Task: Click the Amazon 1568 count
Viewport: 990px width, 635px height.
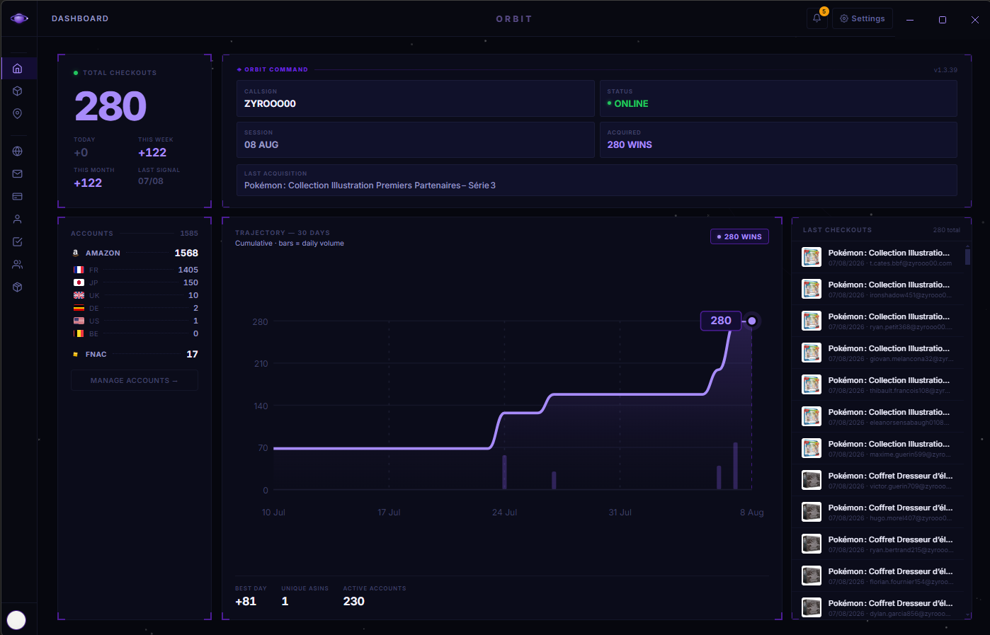Action: [x=186, y=253]
